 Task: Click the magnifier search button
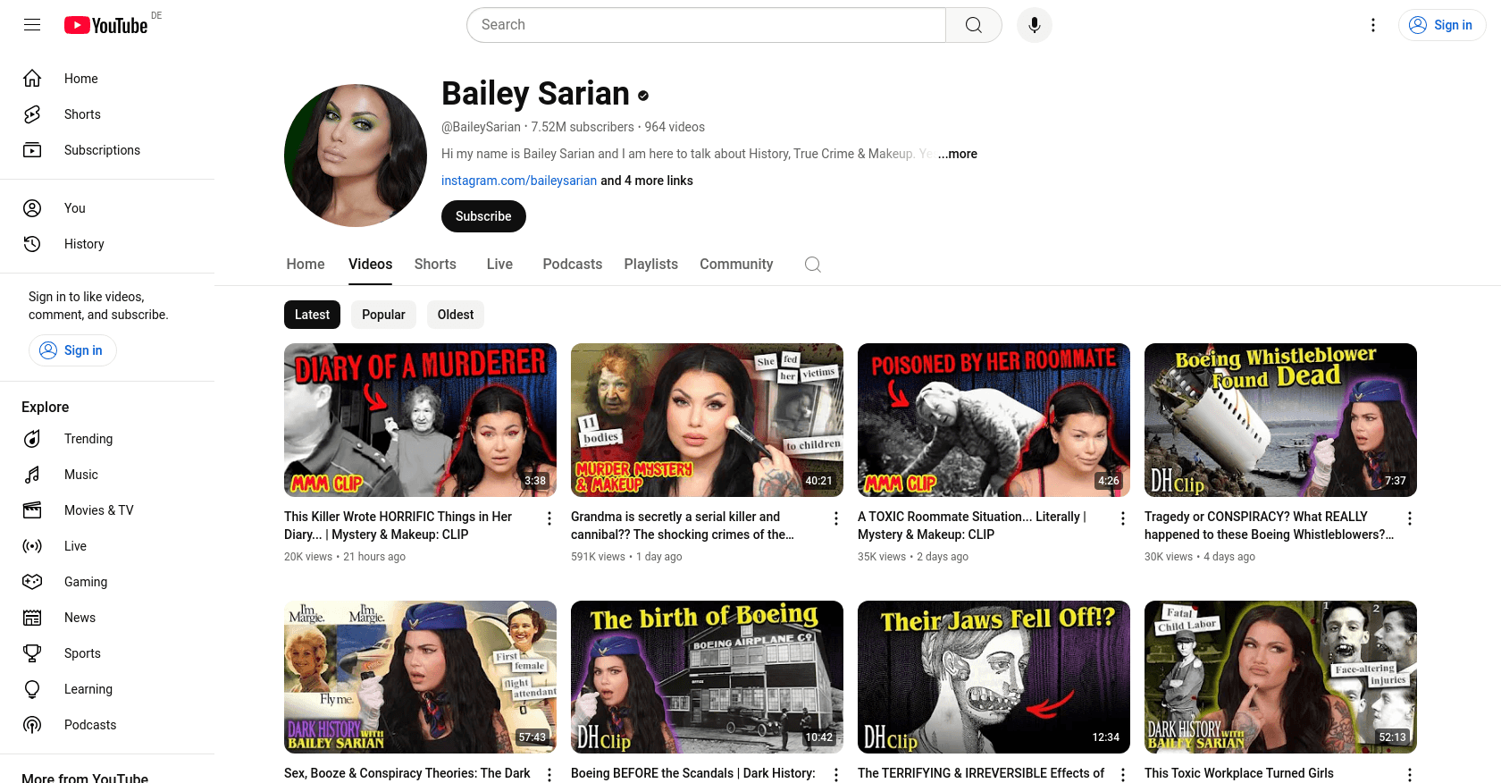973,25
